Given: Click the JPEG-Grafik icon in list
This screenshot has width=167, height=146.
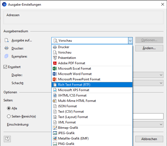Looking at the screenshot, I should [x=55, y=133].
